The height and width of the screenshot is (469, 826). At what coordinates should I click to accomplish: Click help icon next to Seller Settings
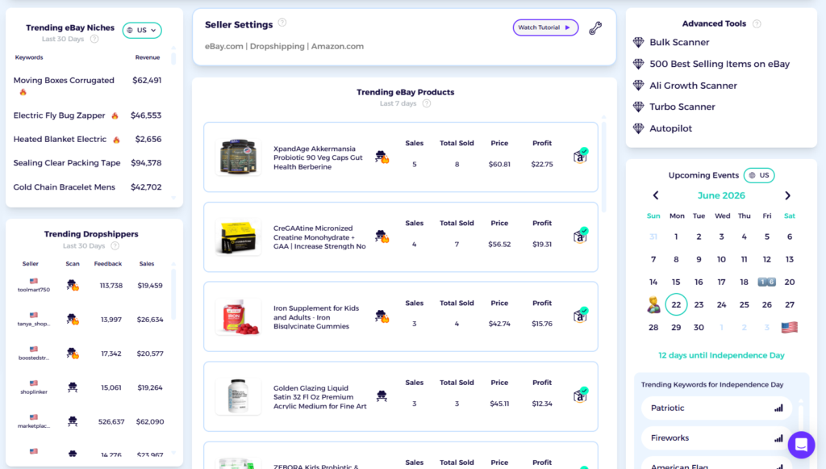pos(282,22)
